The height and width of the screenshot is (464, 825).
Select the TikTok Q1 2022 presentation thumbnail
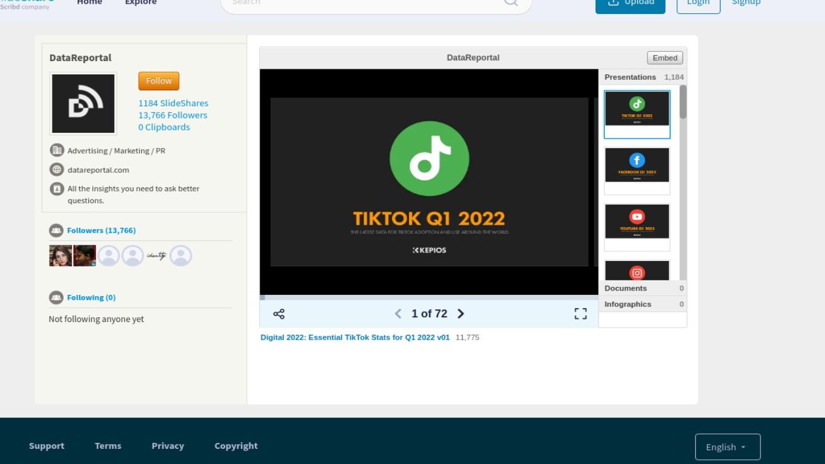637,114
